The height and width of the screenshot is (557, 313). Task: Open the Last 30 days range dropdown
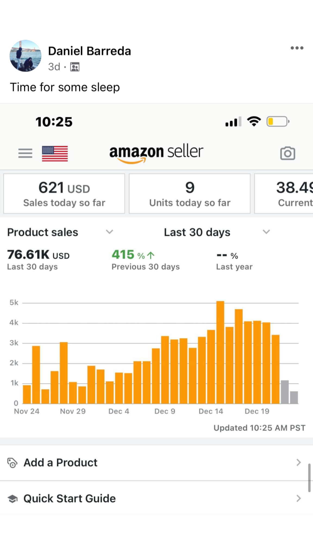pyautogui.click(x=266, y=232)
